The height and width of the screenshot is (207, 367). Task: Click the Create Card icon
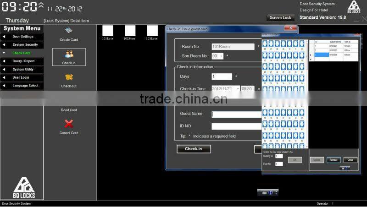[69, 31]
